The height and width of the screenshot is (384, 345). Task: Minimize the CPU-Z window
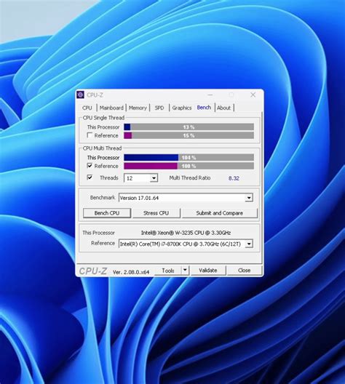[210, 95]
